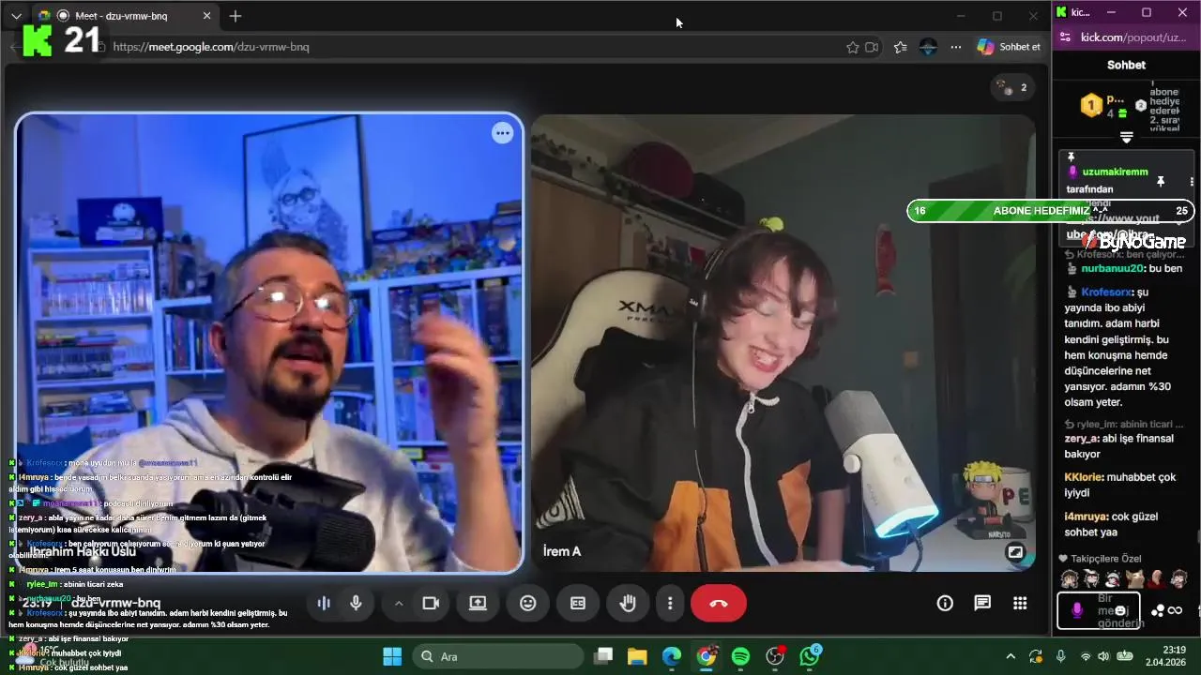Click kick.com popout address bar

tap(1133, 37)
